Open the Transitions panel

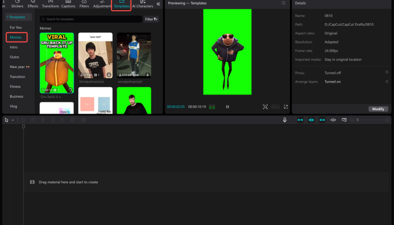[50, 4]
